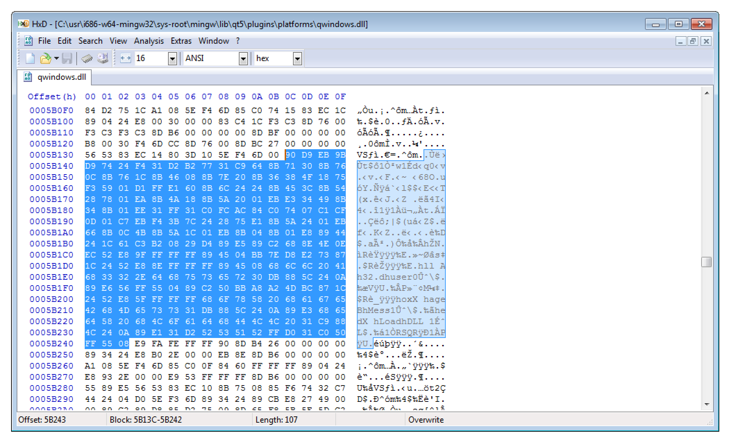
Task: Click the greyed Save floppy icon
Action: coord(67,58)
